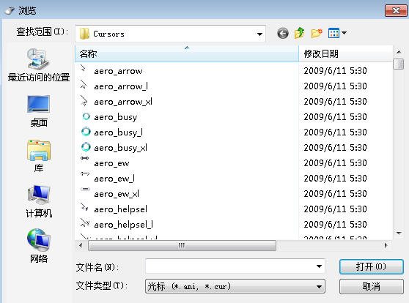The width and height of the screenshot is (409, 303).
Task: Click the horizontal scrollbar thumb
Action: tap(182, 245)
